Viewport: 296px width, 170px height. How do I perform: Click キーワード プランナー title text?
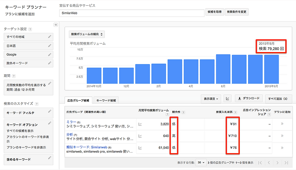pos(26,7)
